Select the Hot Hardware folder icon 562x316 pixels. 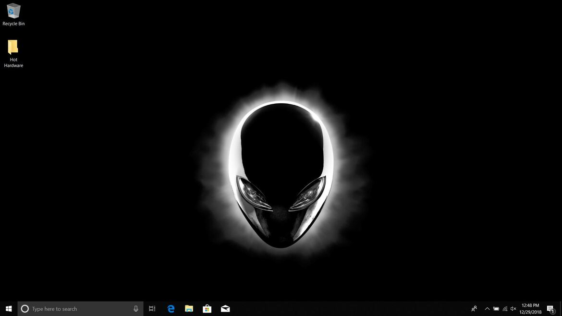click(13, 53)
